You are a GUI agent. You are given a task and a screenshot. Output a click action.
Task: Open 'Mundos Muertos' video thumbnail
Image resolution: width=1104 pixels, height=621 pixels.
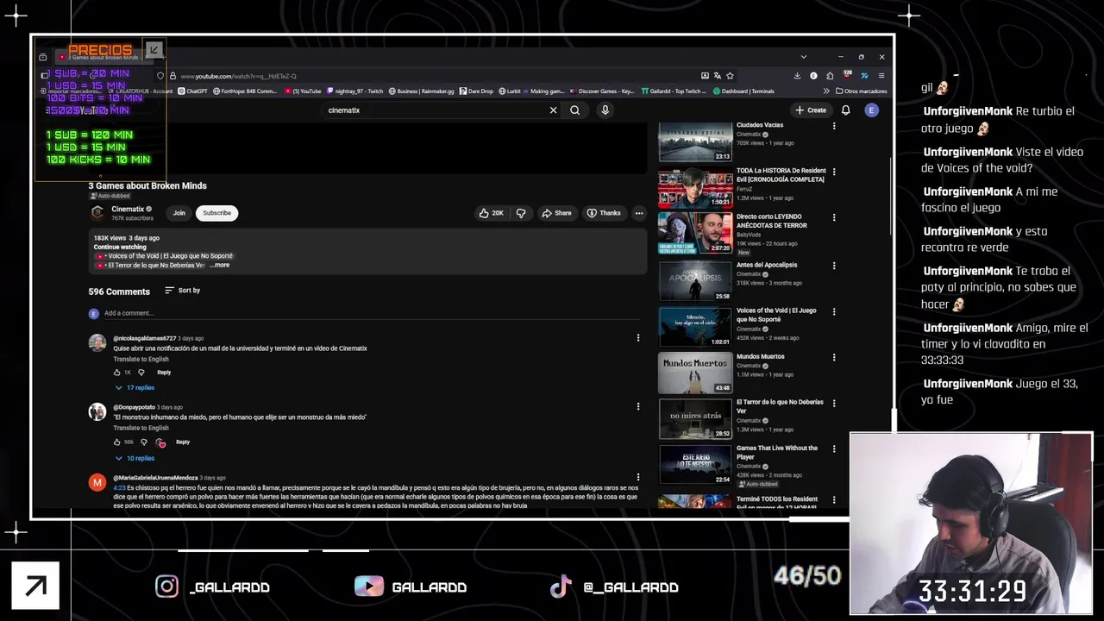(695, 373)
